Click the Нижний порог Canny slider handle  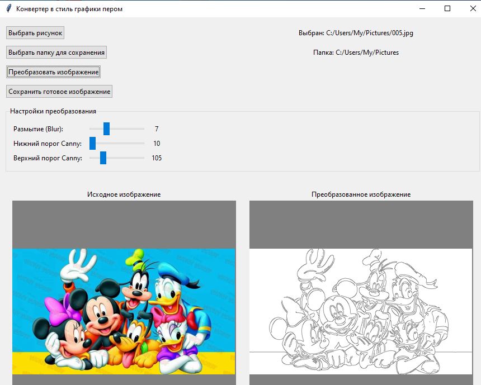pos(93,144)
